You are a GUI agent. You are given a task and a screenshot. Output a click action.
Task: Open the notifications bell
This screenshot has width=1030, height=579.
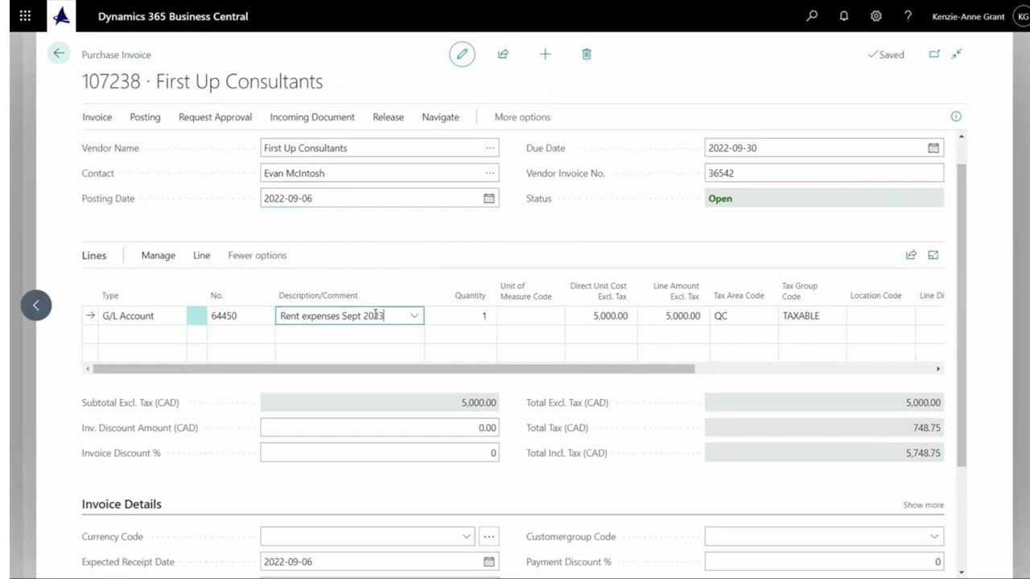(x=844, y=16)
